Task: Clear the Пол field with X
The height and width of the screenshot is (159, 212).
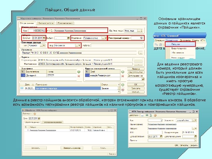Action: [44, 46]
